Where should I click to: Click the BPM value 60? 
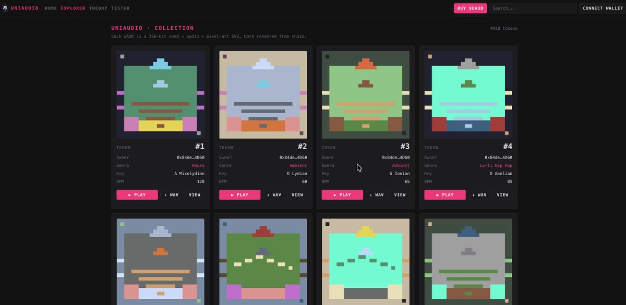(305, 181)
